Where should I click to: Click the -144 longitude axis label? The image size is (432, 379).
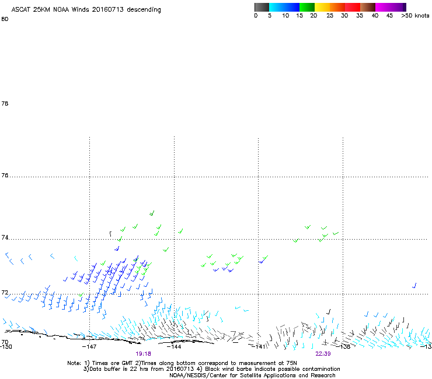174,346
